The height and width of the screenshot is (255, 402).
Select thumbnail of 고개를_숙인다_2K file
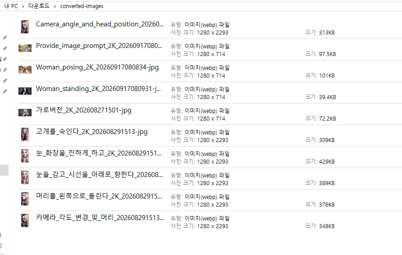click(25, 134)
